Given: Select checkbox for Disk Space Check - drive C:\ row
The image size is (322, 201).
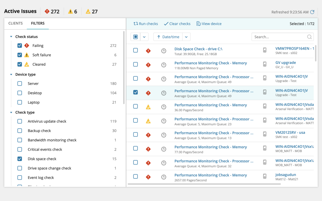Looking at the screenshot, I should [x=136, y=50].
